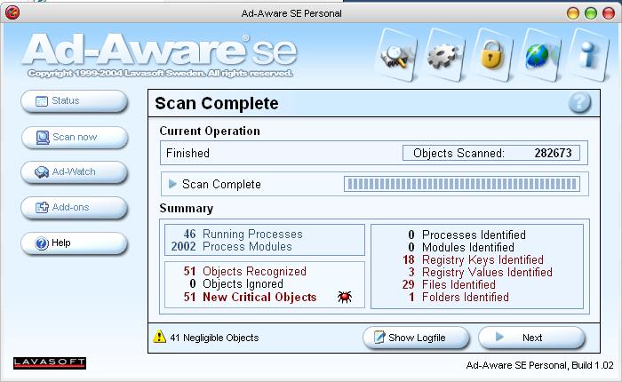Click the "Ad-Aware SE Personal, Build 1.02" text

540,365
